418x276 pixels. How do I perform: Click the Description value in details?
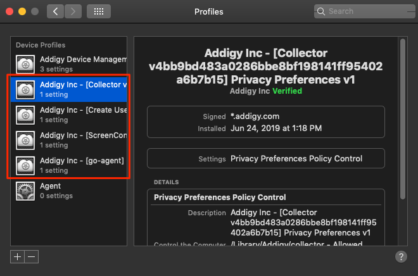(303, 222)
